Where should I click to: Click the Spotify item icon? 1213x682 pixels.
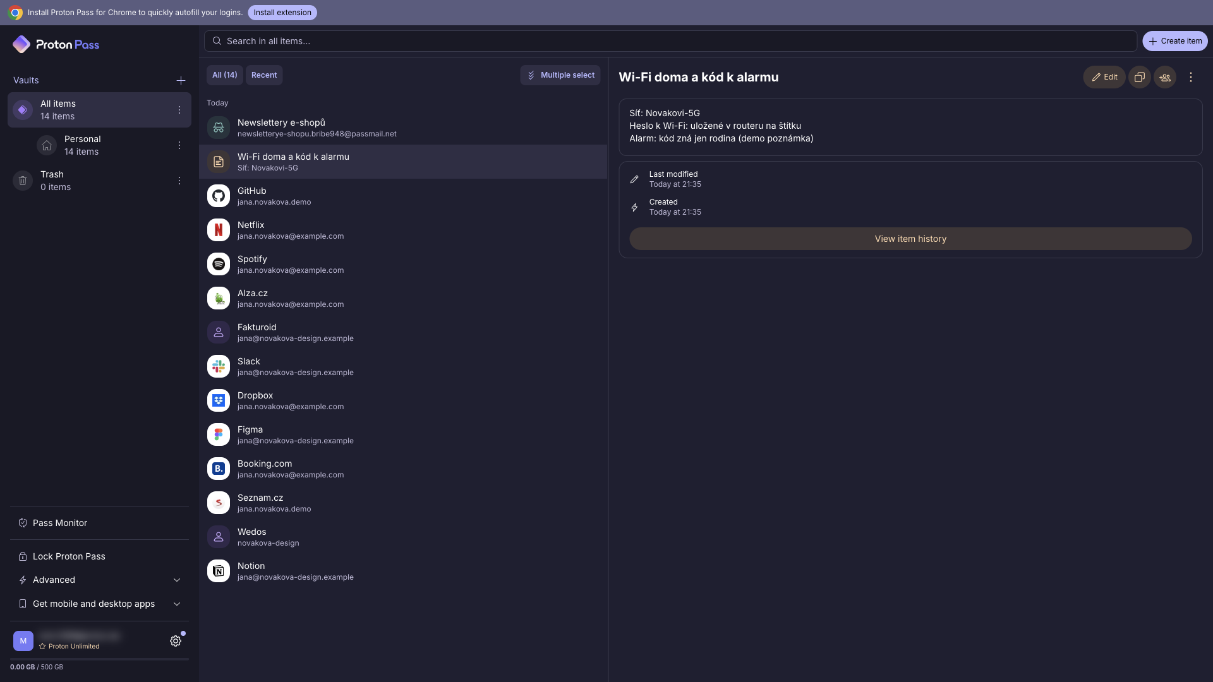pyautogui.click(x=219, y=264)
